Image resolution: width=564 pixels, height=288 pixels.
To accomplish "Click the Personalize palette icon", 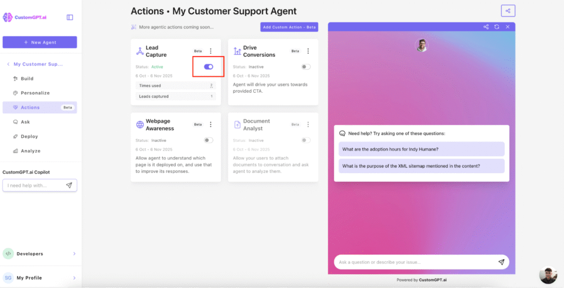I will [15, 93].
